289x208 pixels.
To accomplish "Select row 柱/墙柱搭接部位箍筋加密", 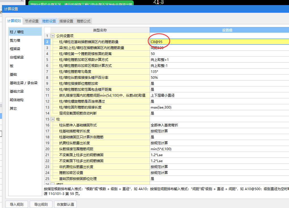I will (100, 83).
